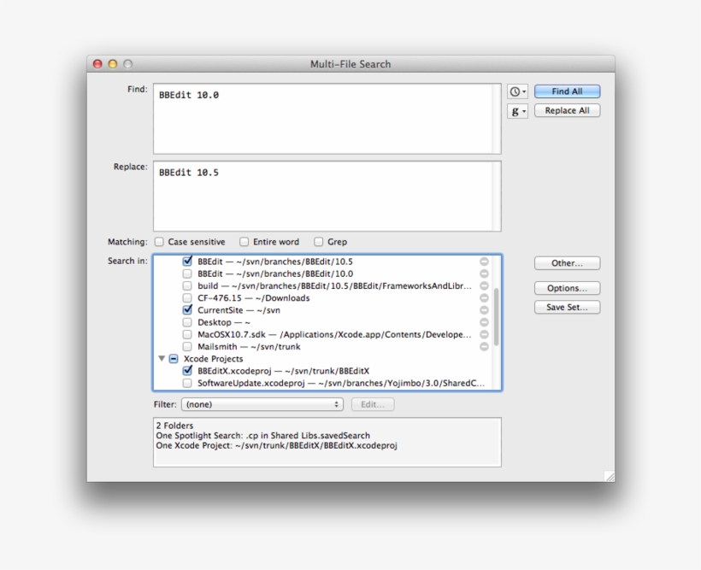Image resolution: width=701 pixels, height=570 pixels.
Task: Click the Save Set... button
Action: click(x=567, y=307)
